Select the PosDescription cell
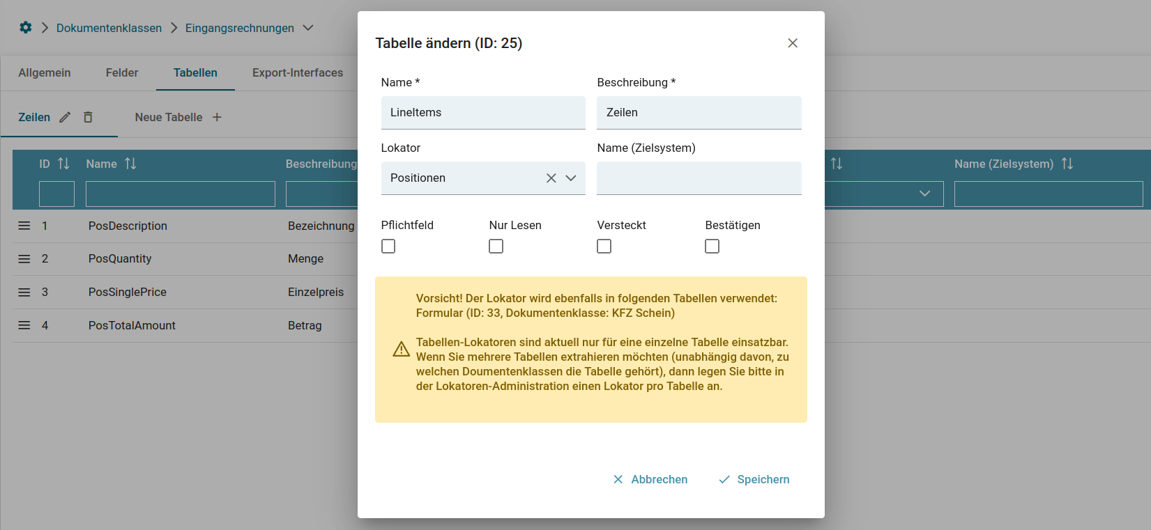This screenshot has width=1151, height=530. [128, 226]
